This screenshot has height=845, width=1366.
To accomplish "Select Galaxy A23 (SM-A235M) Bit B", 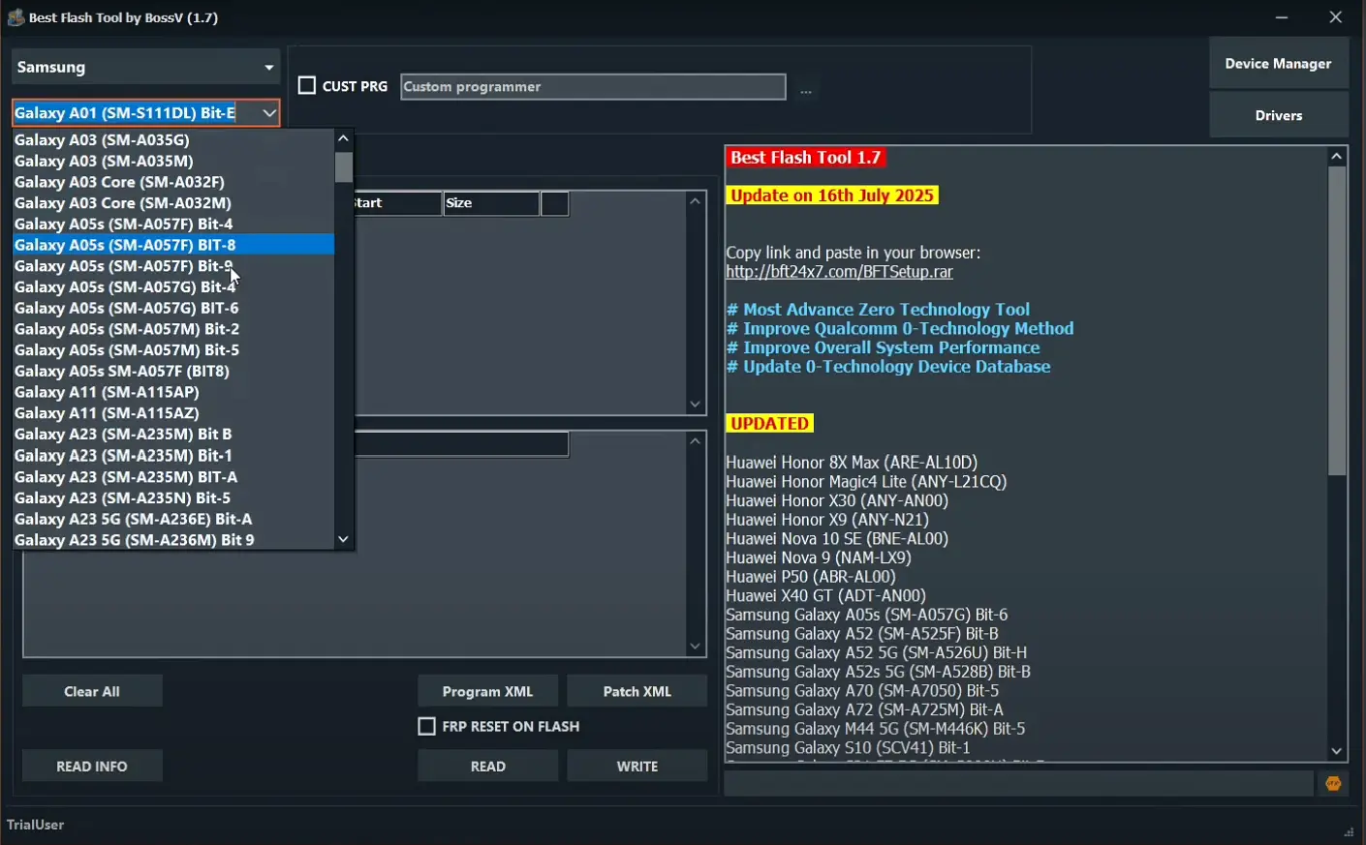I will [x=173, y=435].
